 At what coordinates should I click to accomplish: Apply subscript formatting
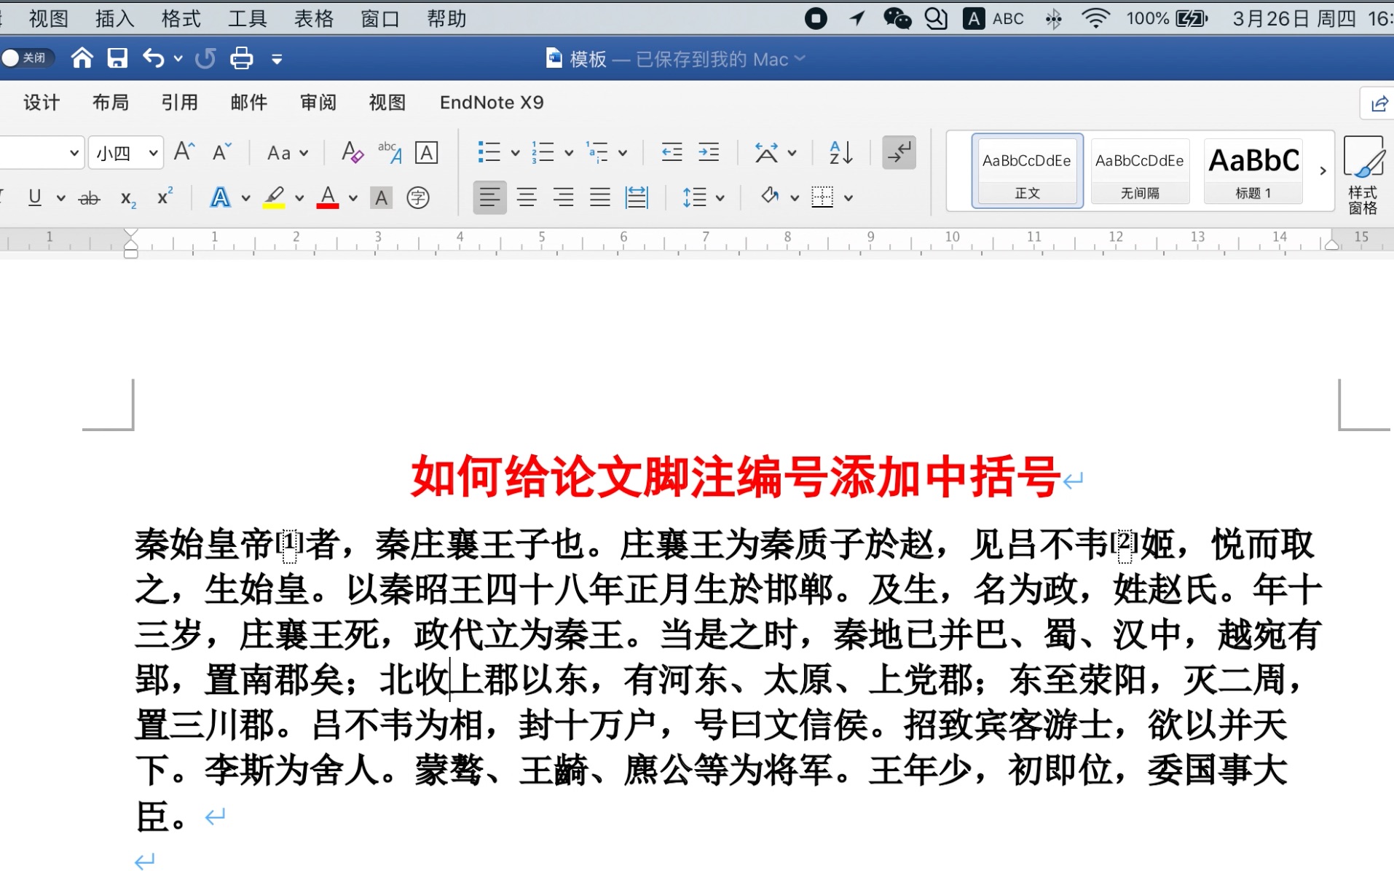pyautogui.click(x=128, y=198)
